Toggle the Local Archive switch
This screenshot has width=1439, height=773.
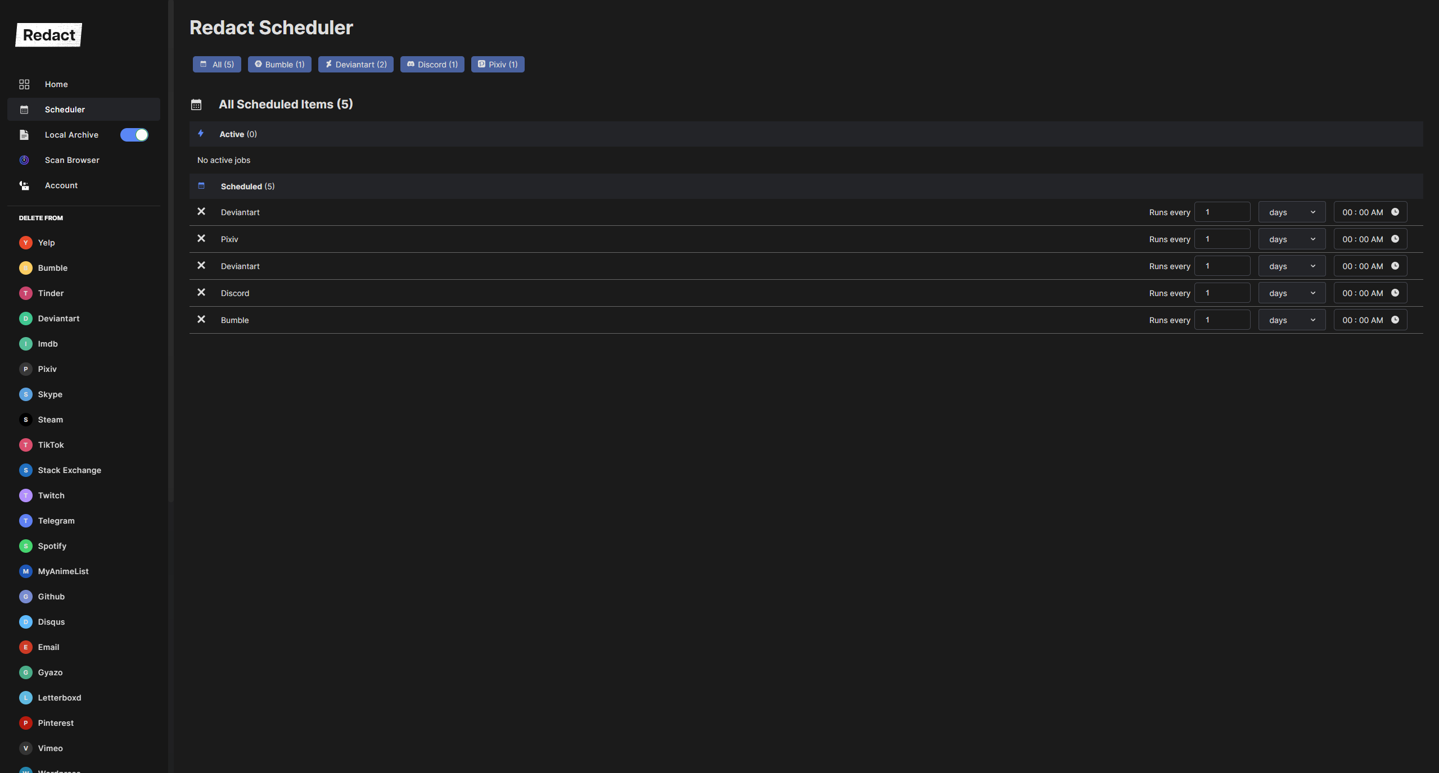(134, 135)
